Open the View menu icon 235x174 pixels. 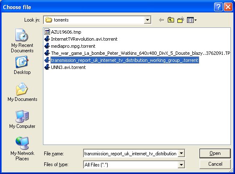coord(192,20)
